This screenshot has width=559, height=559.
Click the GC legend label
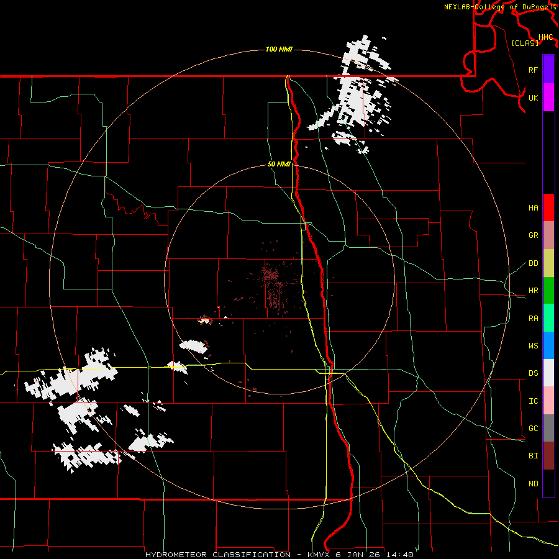tap(533, 429)
